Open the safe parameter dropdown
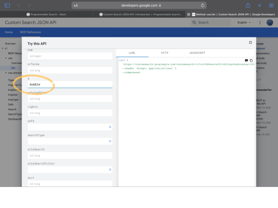The width and height of the screenshot is (278, 208). [70, 127]
